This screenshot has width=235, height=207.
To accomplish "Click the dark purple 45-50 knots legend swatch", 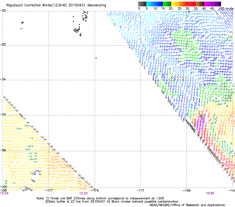I will [x=217, y=4].
